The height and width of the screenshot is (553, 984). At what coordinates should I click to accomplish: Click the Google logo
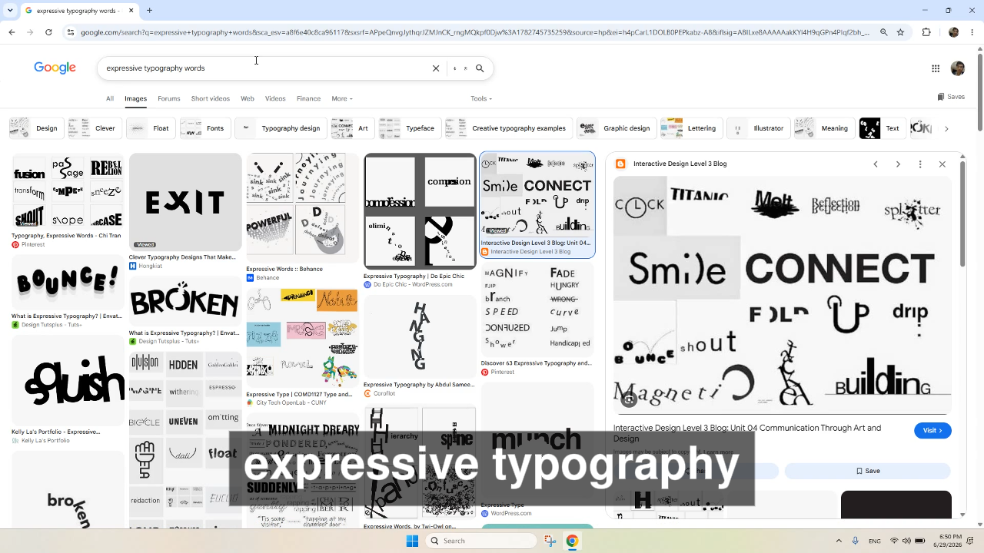(55, 68)
